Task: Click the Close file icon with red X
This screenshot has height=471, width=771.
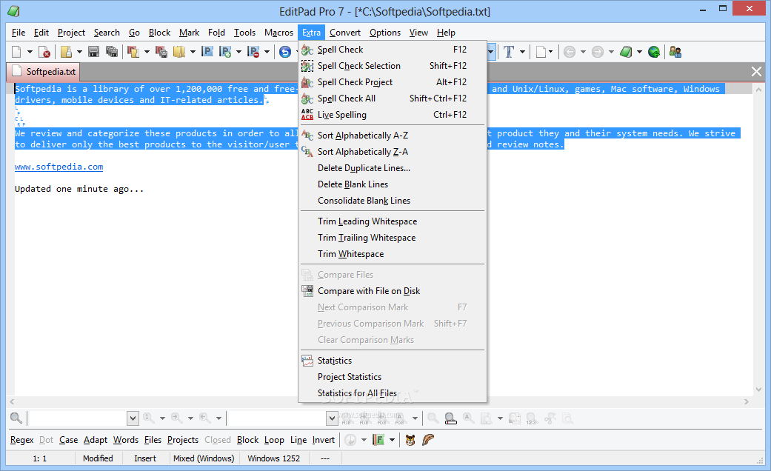Action: (44, 52)
